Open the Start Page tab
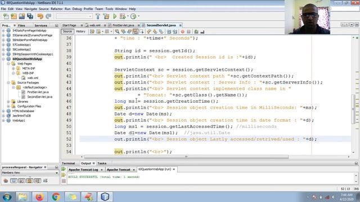Image resolution: width=360 pixels, height=202 pixels. tap(69, 25)
